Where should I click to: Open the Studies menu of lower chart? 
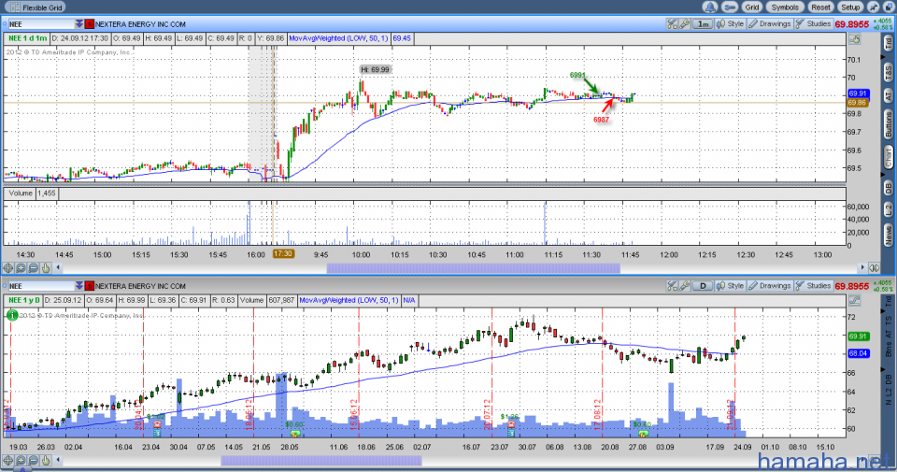tap(813, 286)
